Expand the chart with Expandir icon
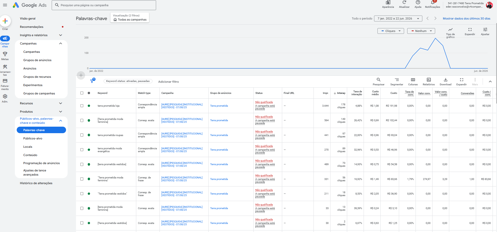497x232 pixels. [x=470, y=30]
